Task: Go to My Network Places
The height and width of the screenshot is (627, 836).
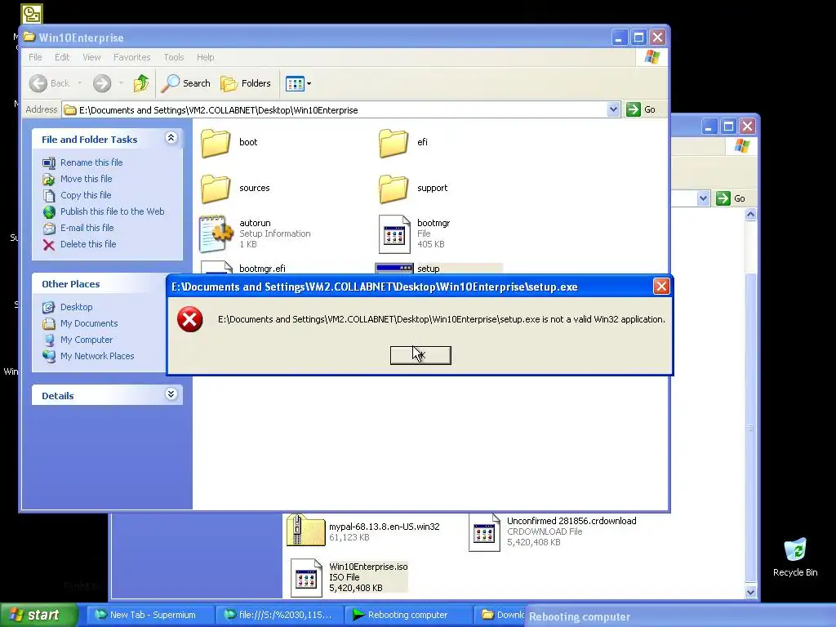Action: tap(97, 356)
